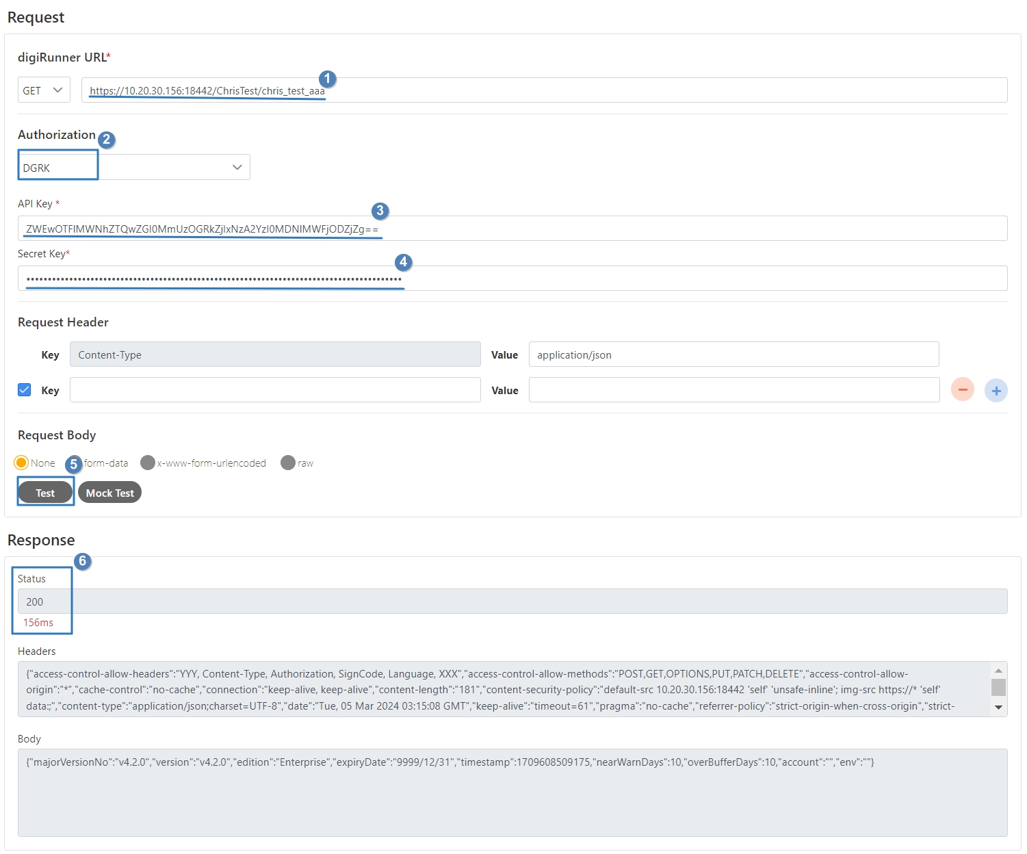Toggle the checkbox beside the second header Key
1027x854 pixels.
(x=25, y=389)
